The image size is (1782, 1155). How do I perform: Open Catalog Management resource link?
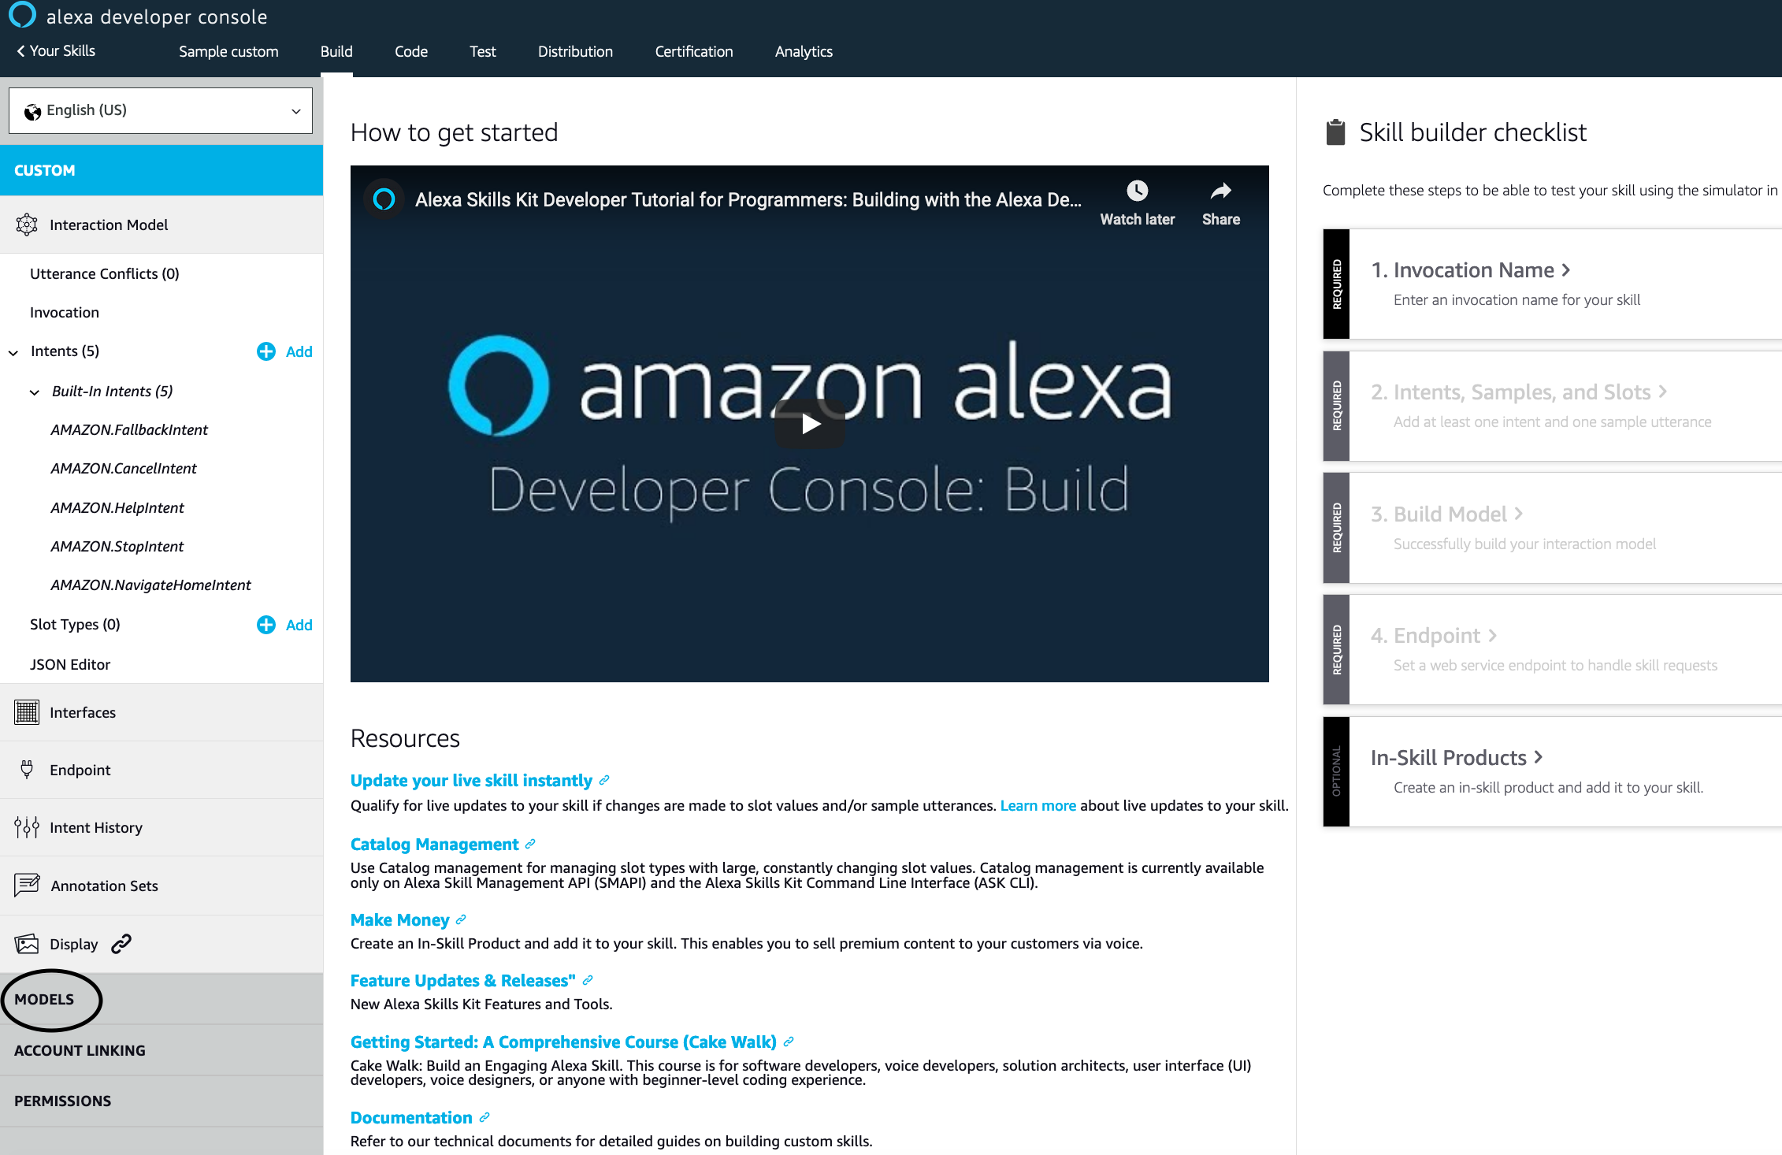click(434, 845)
